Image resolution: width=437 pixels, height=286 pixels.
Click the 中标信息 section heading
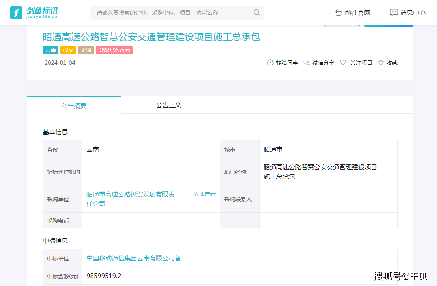click(55, 241)
